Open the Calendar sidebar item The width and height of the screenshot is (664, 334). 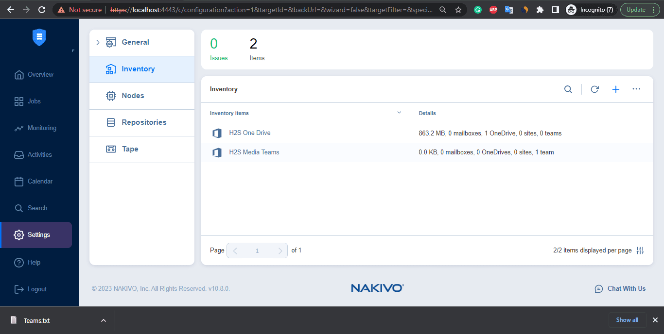coord(34,182)
